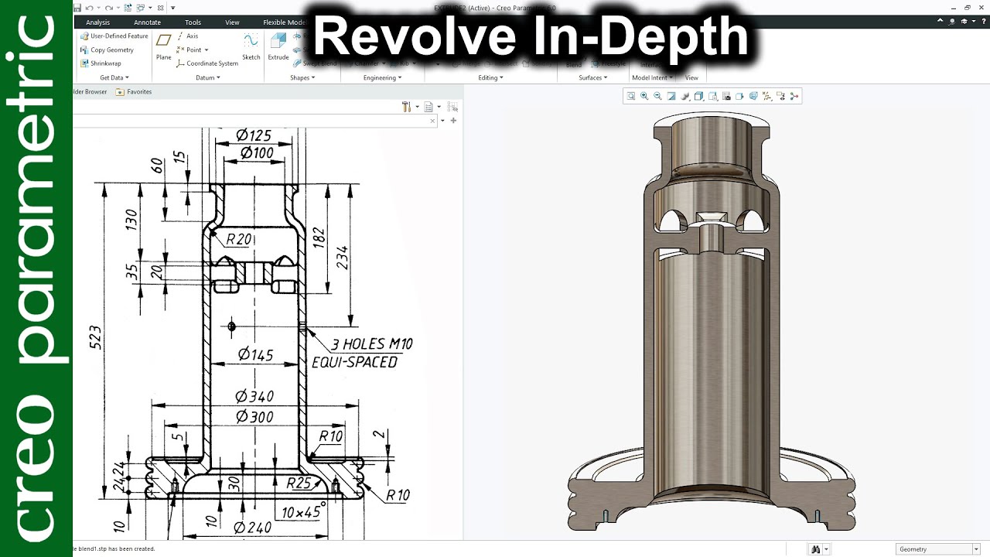Clear the navigator search field with the X
This screenshot has width=990, height=557.
432,121
